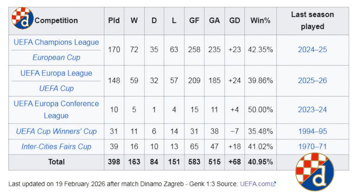
Task: Open the UEFA Champions League link
Action: (56, 42)
